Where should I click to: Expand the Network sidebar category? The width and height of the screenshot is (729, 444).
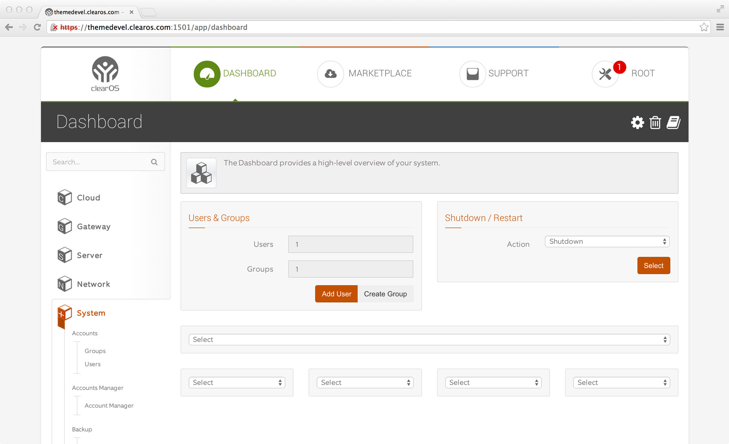coord(93,284)
